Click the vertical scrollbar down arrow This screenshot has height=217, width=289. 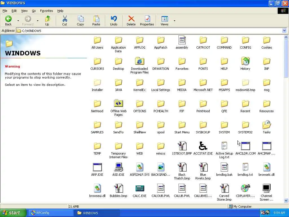[286, 200]
